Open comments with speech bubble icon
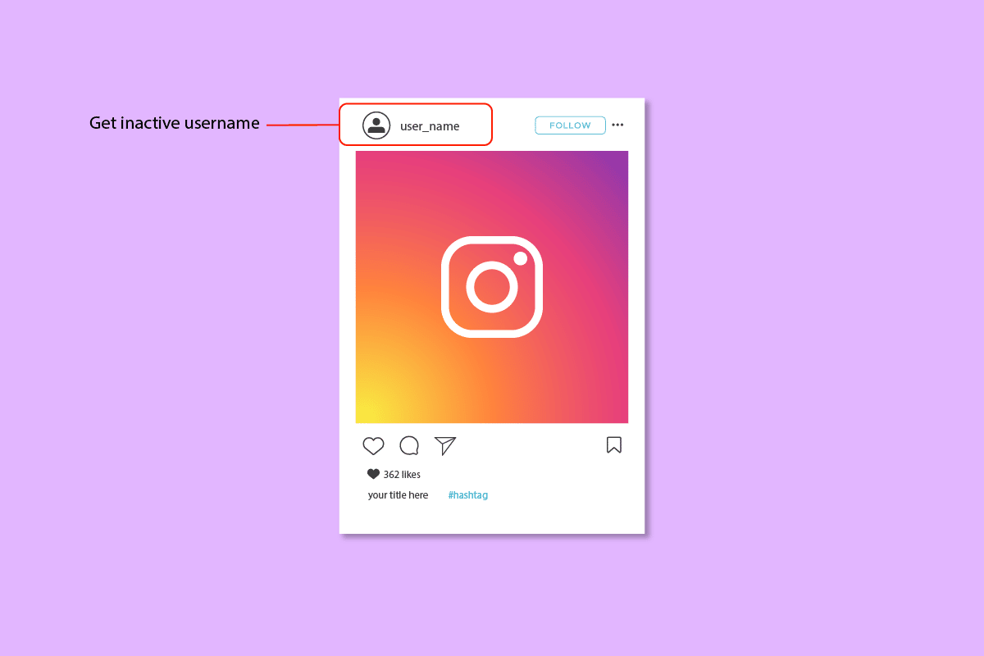The height and width of the screenshot is (656, 984). point(409,445)
